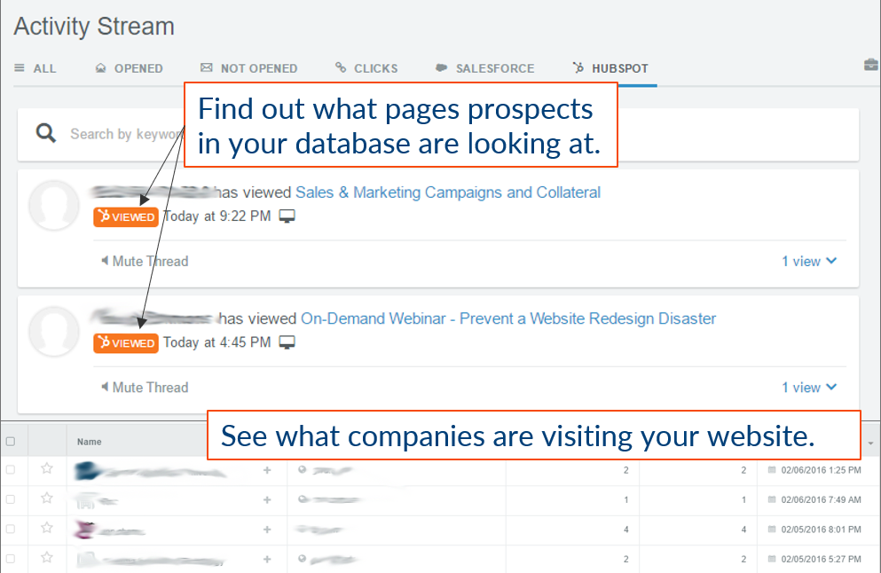Click calendar icon beside 02/05/2016 8:01 PM
Image resolution: width=881 pixels, height=573 pixels.
[772, 530]
